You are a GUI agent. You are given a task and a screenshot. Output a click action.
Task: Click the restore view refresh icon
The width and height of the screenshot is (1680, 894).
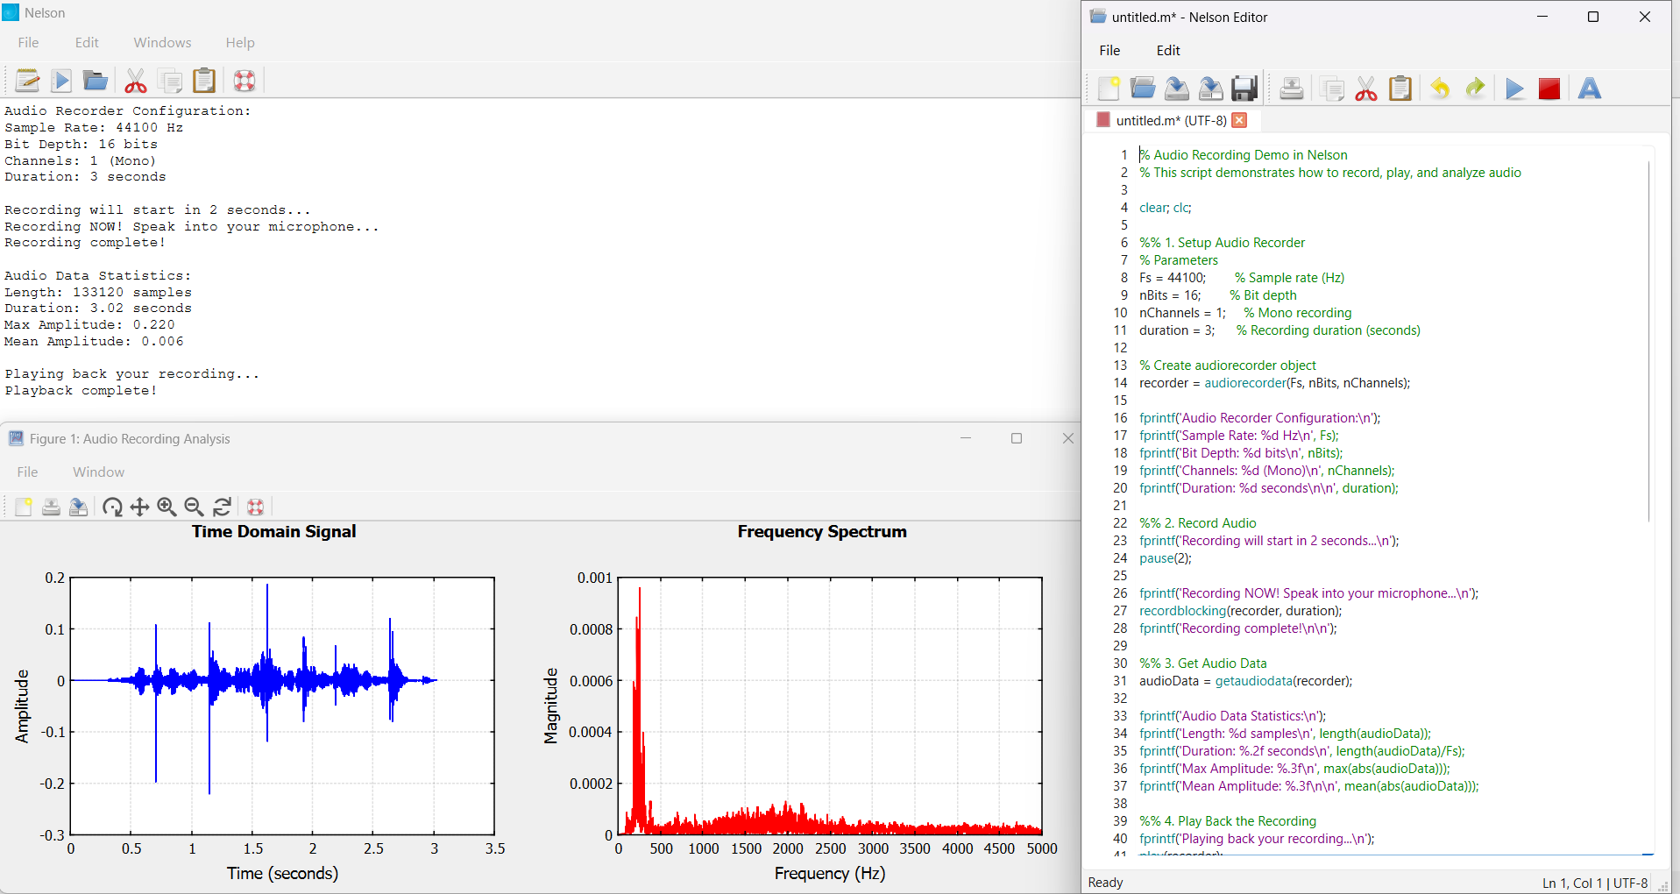[x=222, y=507]
